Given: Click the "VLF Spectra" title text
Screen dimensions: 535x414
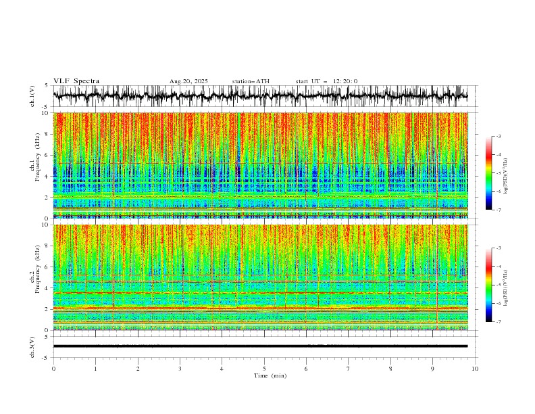Looking at the screenshot, I should click(x=76, y=81).
